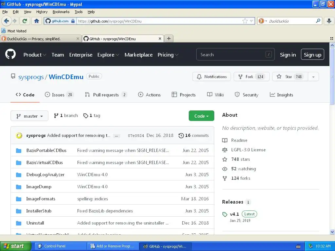Open the History menu
This screenshot has height=251, width=335.
[x=42, y=12]
